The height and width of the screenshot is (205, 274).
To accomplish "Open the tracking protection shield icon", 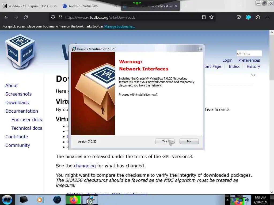I will [53, 17].
